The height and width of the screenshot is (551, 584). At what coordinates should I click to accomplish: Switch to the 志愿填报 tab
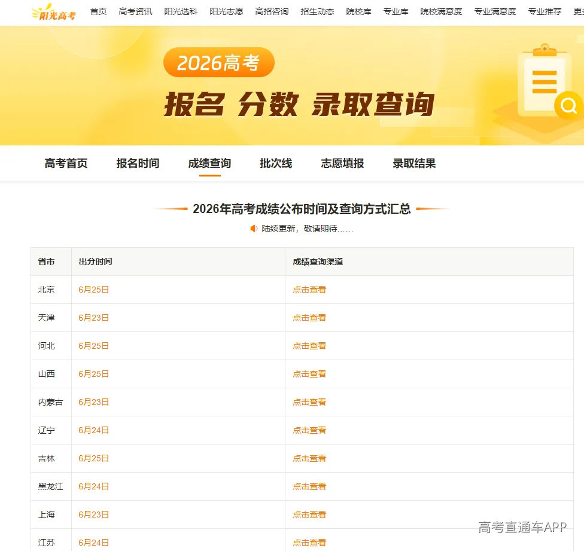click(343, 163)
